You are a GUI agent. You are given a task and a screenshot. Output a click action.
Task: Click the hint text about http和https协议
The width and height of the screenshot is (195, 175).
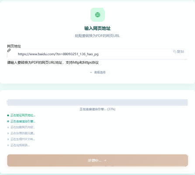[x=53, y=63]
